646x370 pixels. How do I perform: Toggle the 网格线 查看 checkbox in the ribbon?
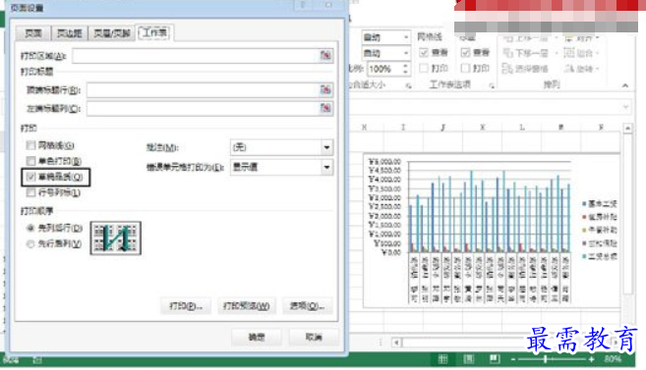pos(424,53)
